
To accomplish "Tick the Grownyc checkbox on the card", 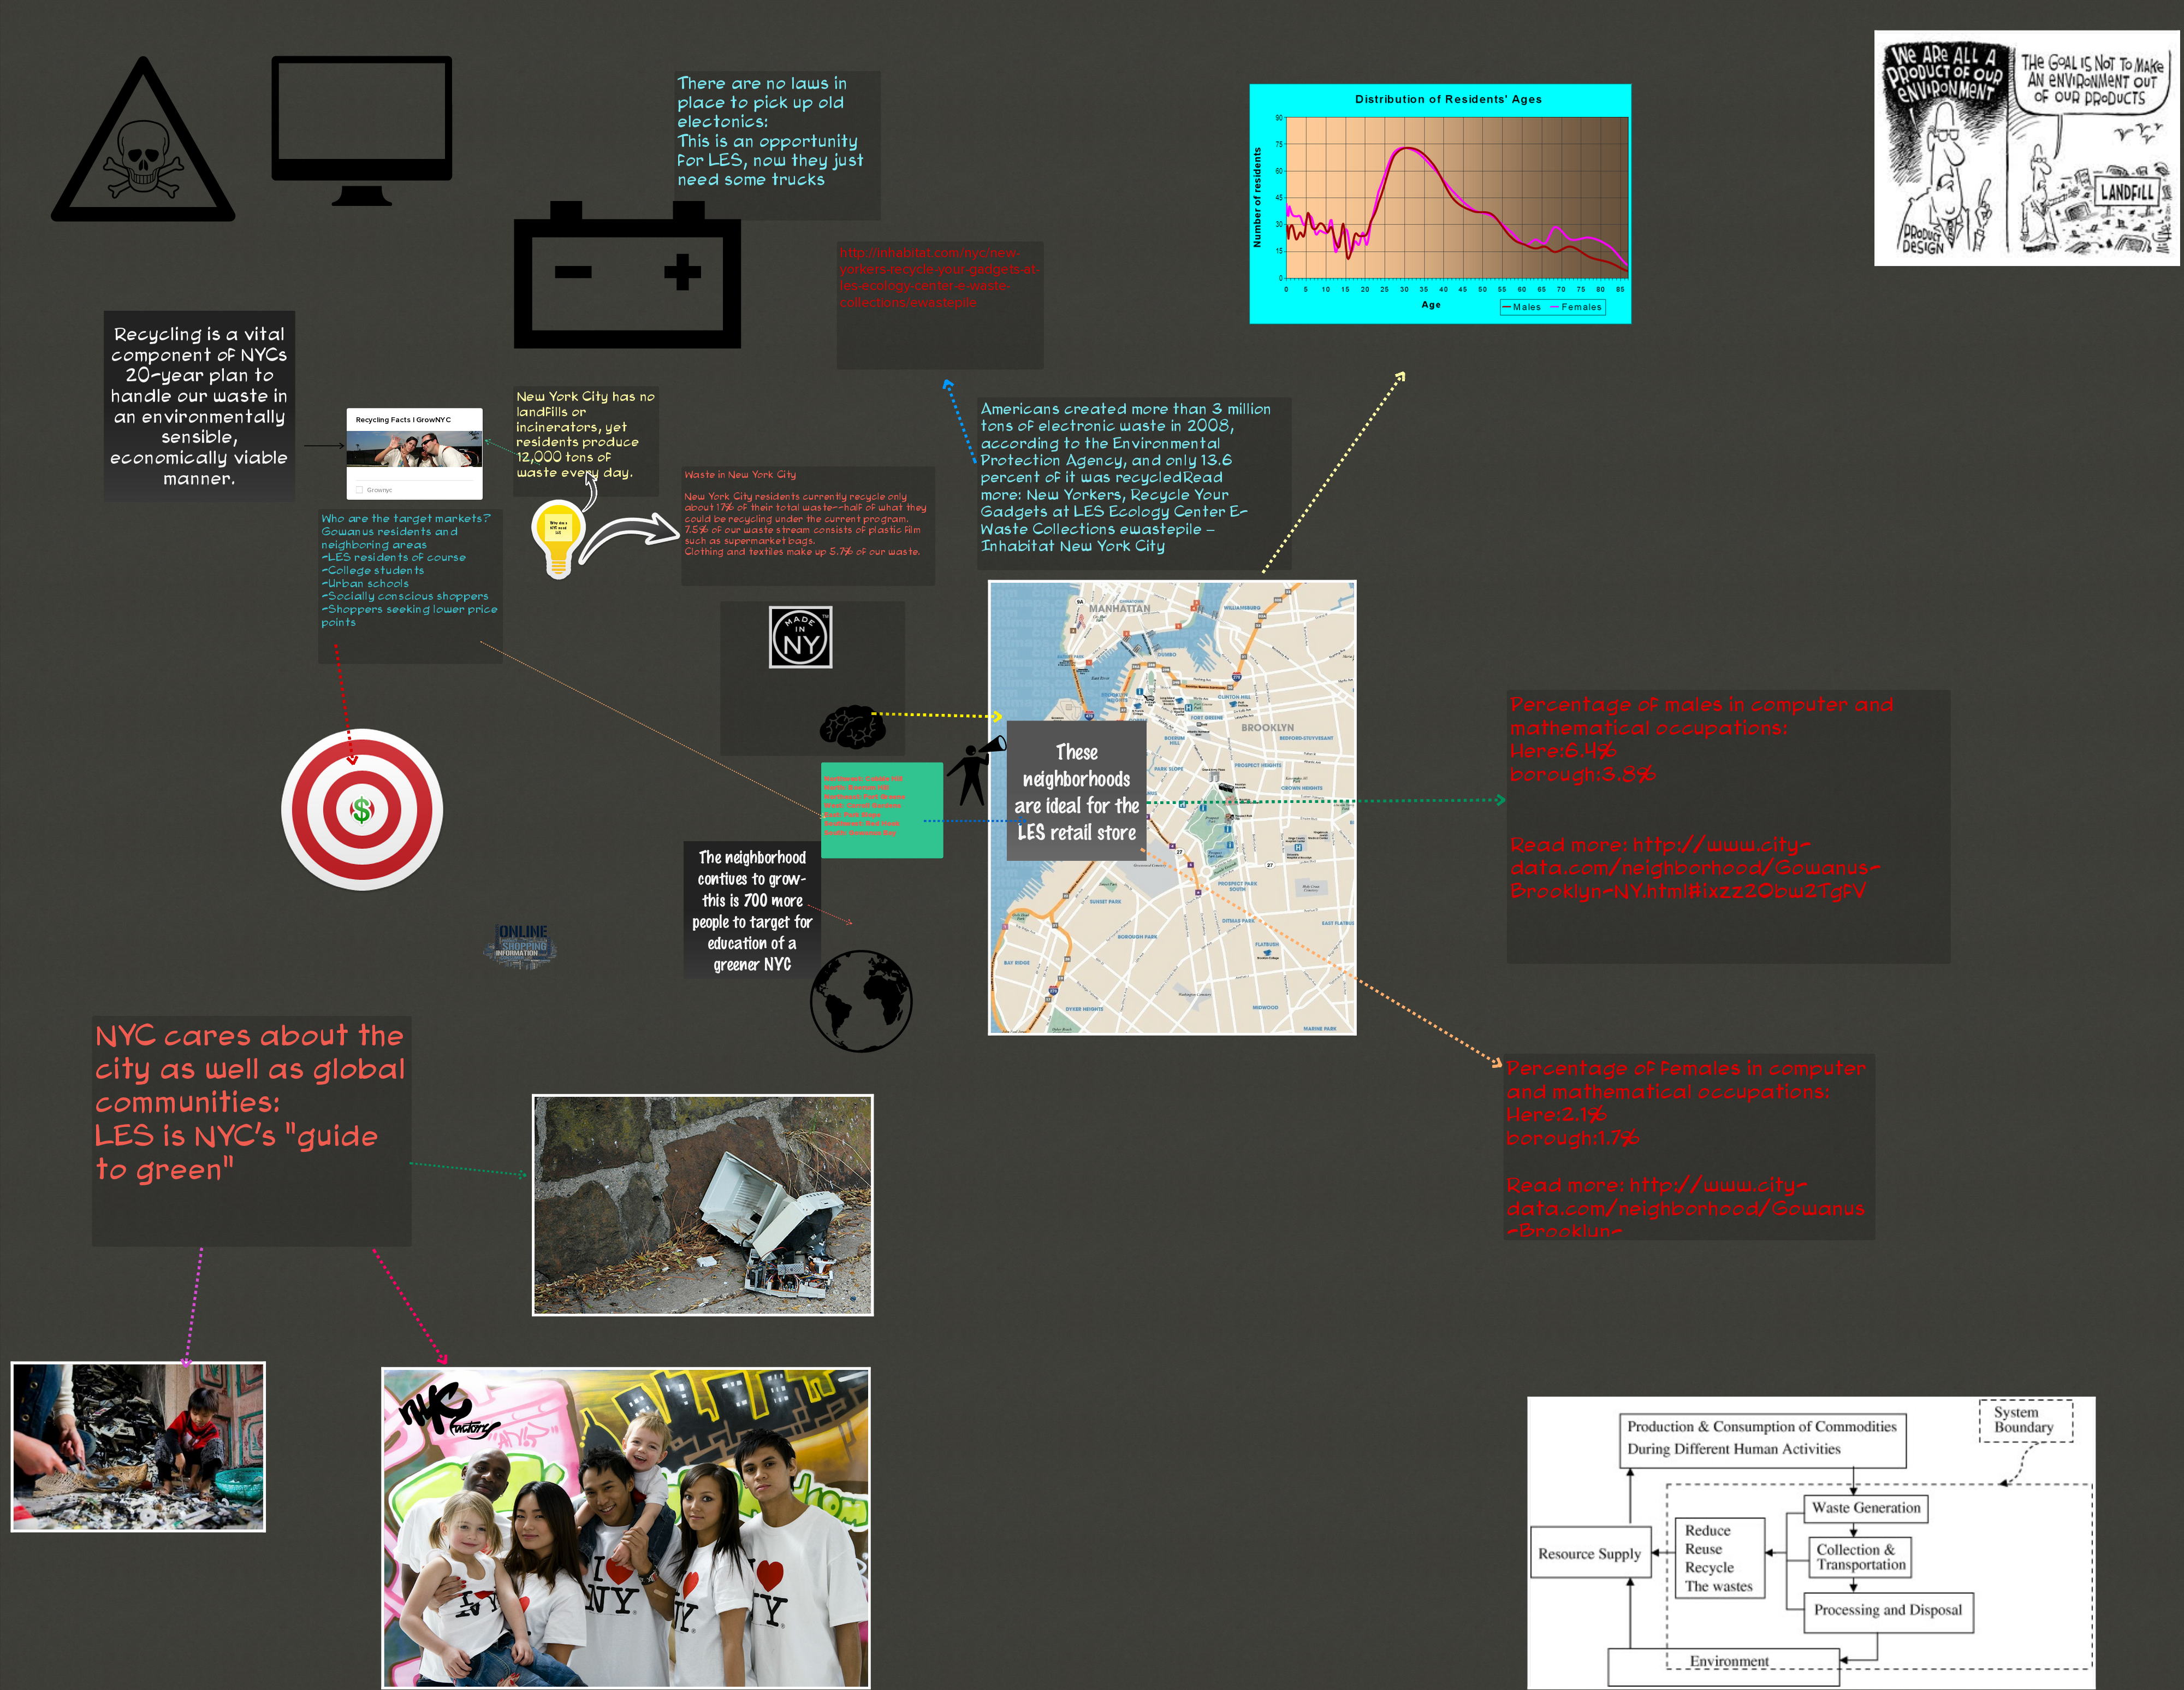I will 360,491.
